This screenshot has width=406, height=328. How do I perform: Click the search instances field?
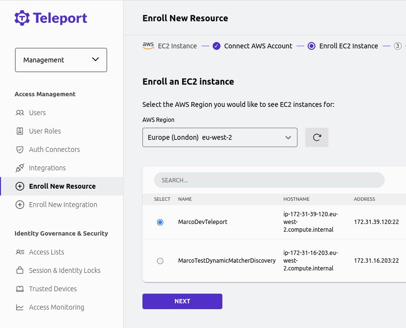point(269,180)
